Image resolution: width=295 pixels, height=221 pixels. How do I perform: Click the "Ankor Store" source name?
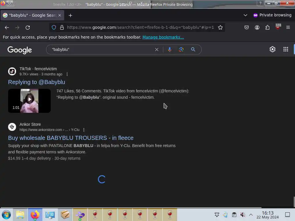pos(30,124)
